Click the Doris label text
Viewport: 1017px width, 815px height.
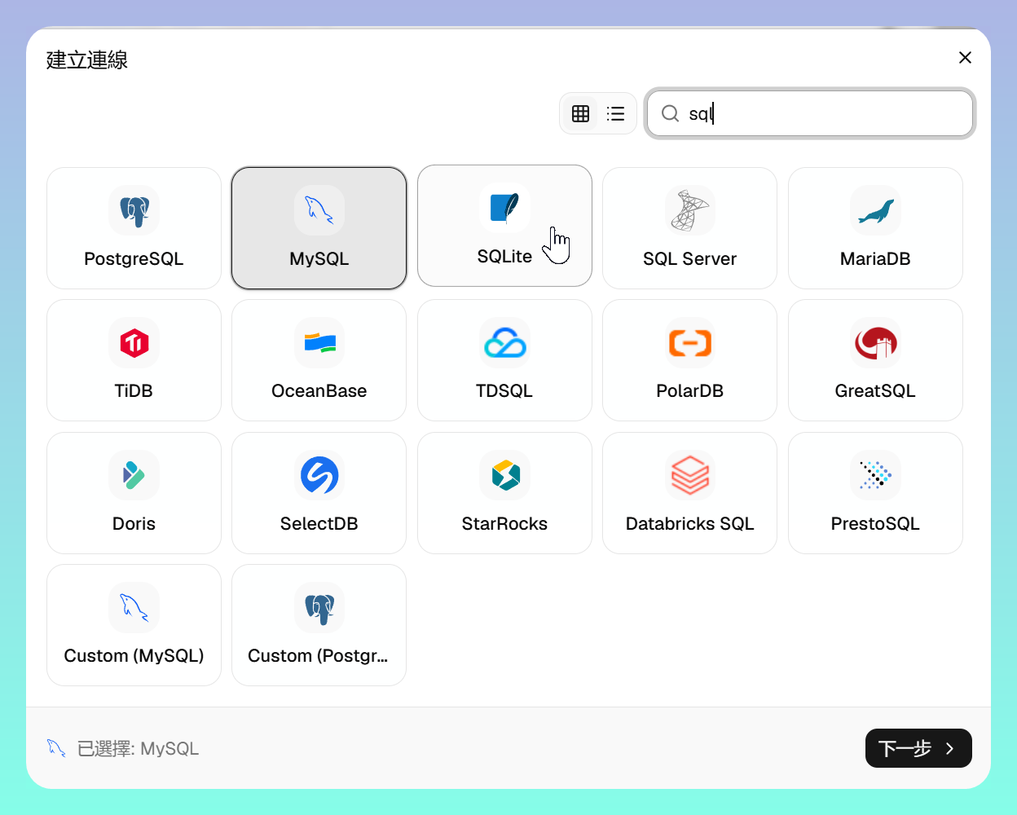(134, 524)
